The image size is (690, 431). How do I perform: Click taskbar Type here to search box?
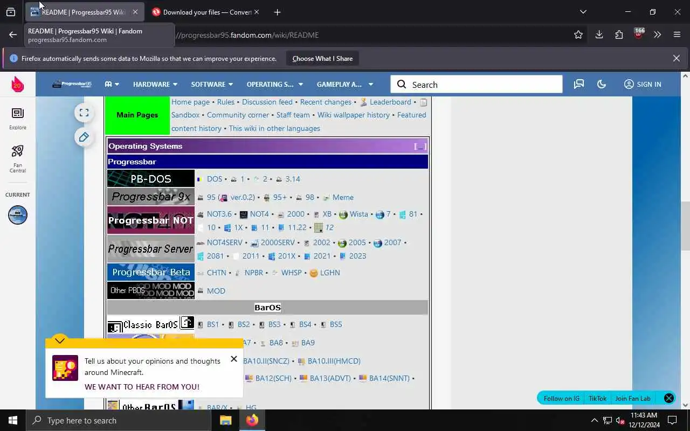point(119,420)
